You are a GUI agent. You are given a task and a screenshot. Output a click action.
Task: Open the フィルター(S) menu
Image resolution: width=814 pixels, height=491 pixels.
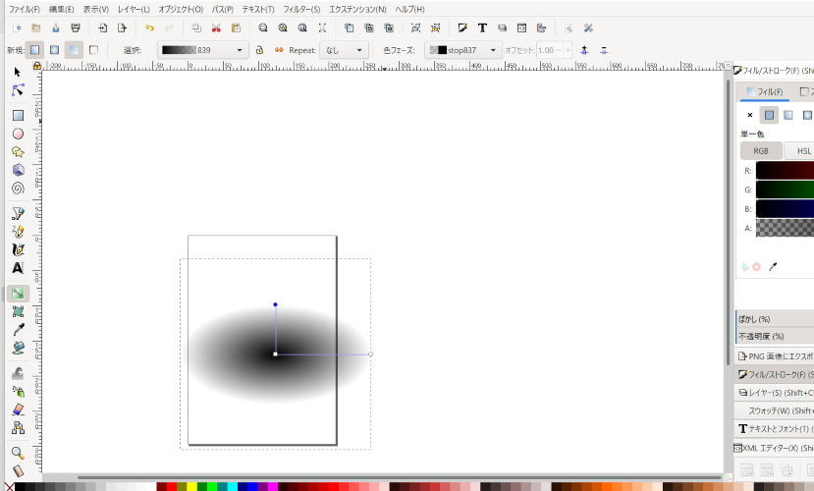click(301, 10)
